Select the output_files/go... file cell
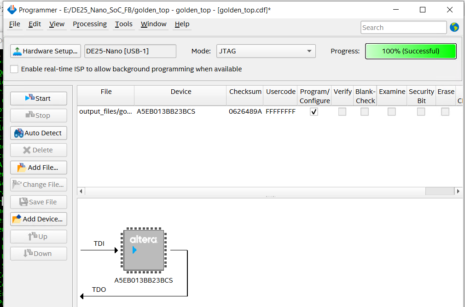The height and width of the screenshot is (307, 465). [106, 112]
